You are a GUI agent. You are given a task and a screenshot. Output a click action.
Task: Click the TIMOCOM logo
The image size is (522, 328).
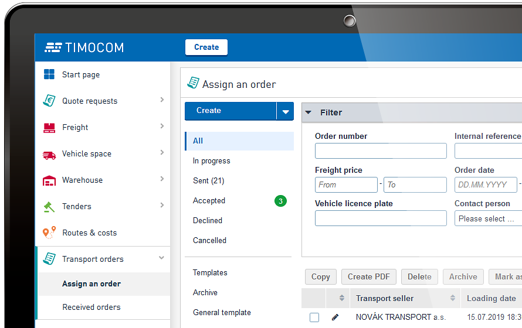pyautogui.click(x=84, y=47)
